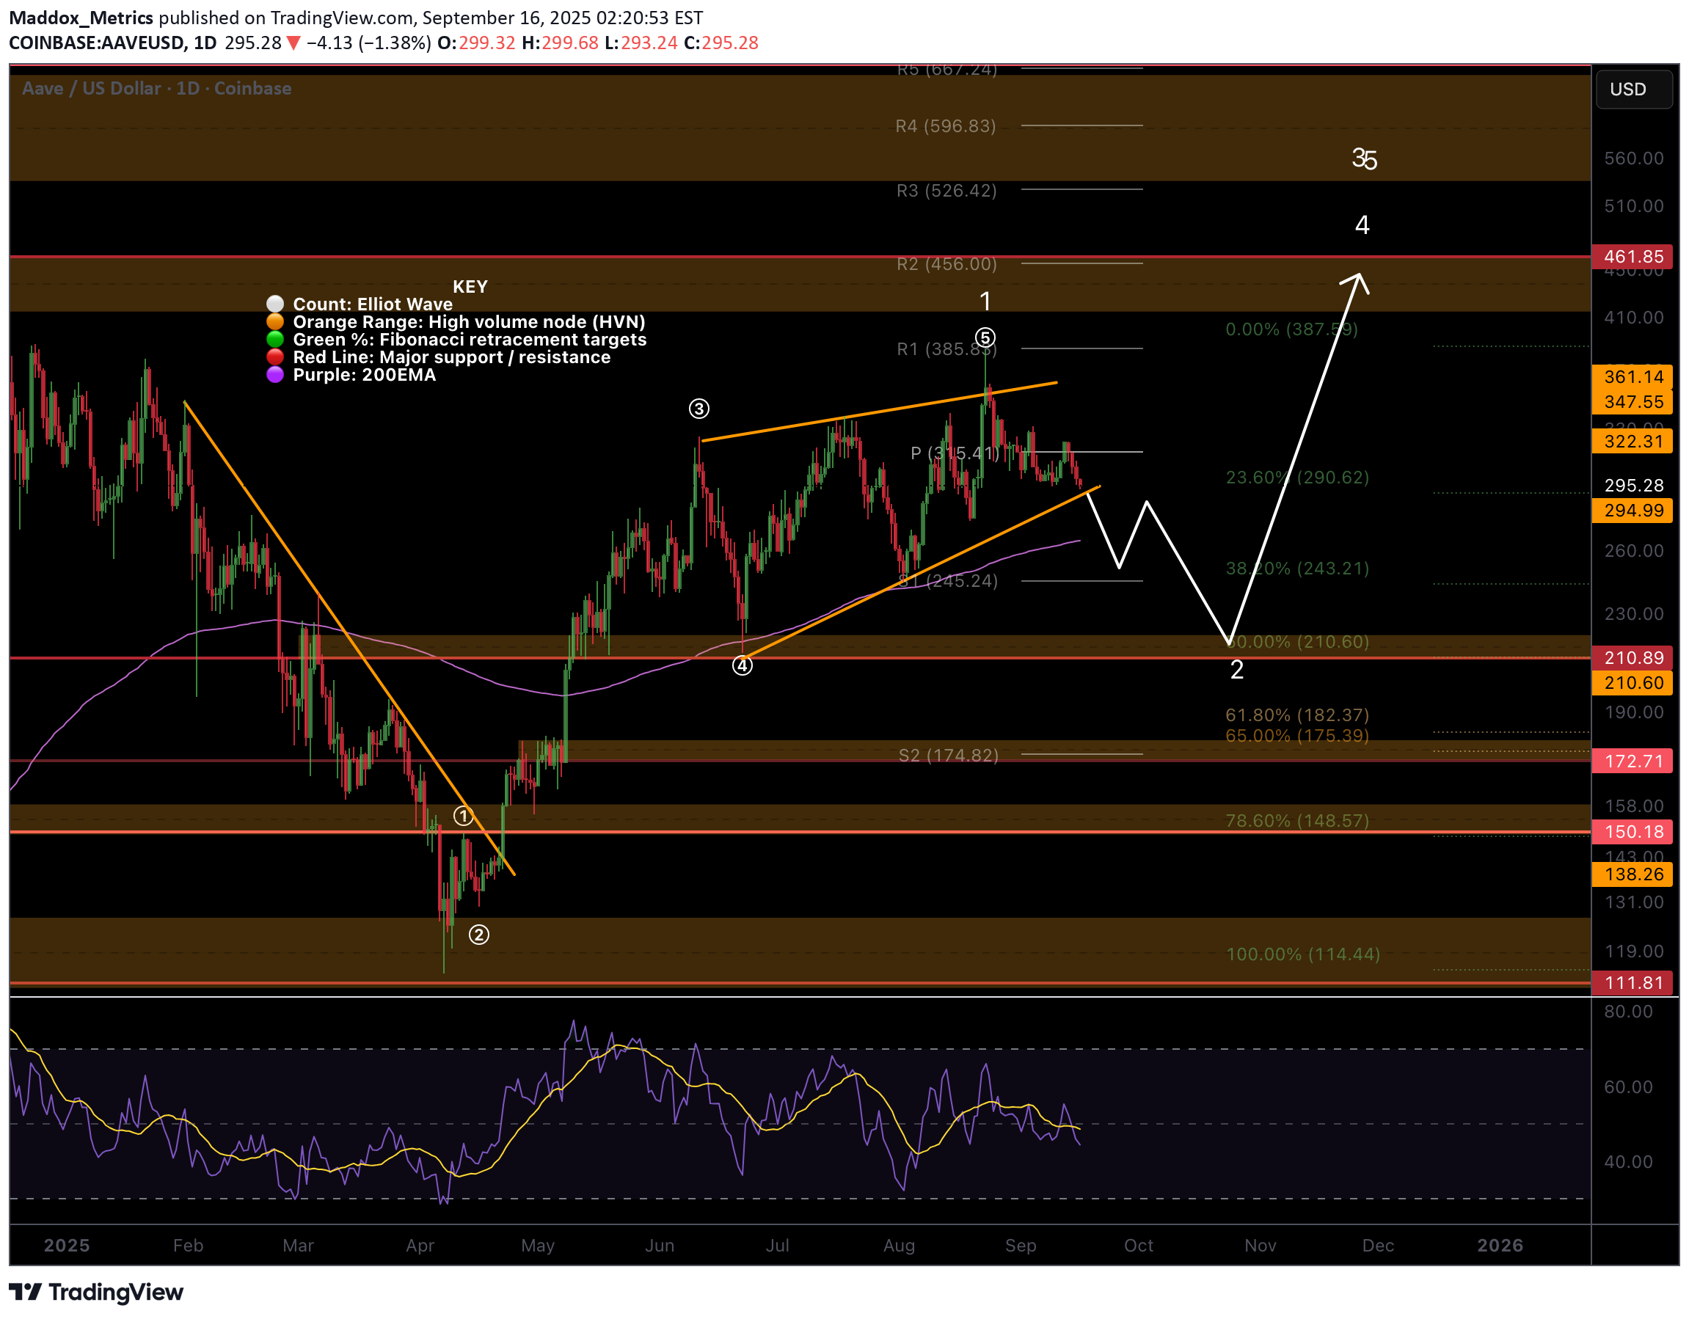Select the 138.26 orange price label
The width and height of the screenshot is (1689, 1319).
click(1633, 874)
